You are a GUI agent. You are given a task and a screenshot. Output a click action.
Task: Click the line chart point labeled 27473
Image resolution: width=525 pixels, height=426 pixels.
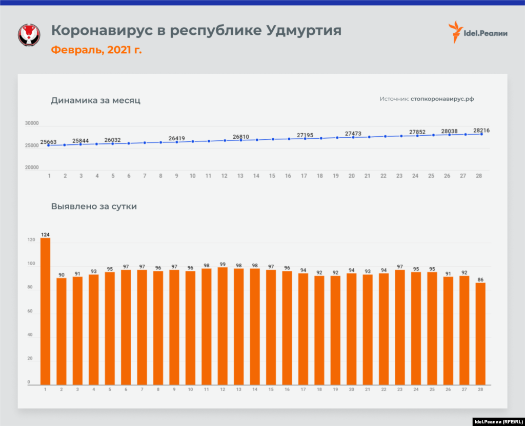point(352,137)
